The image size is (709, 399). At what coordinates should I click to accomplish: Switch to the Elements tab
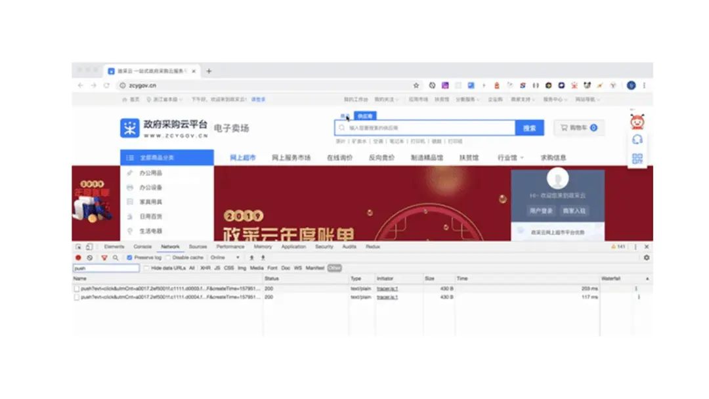[114, 247]
